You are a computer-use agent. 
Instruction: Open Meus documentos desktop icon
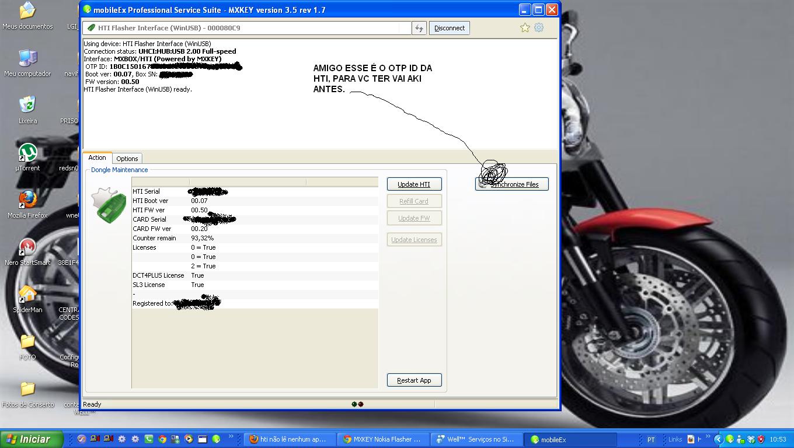click(27, 16)
